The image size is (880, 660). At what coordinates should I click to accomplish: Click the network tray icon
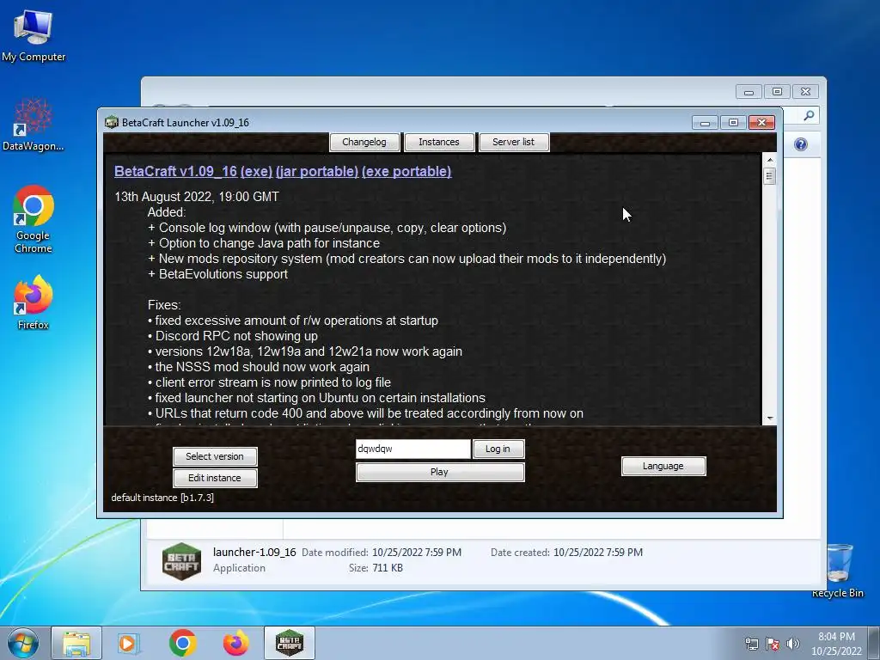point(751,644)
